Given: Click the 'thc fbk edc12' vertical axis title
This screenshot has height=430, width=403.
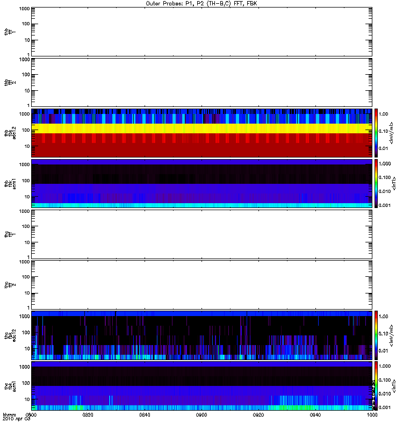Looking at the screenshot, I should [x=10, y=335].
